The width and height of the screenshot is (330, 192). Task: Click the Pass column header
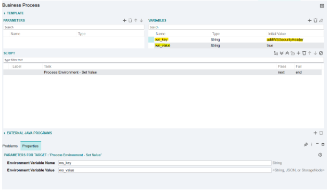tap(282, 66)
